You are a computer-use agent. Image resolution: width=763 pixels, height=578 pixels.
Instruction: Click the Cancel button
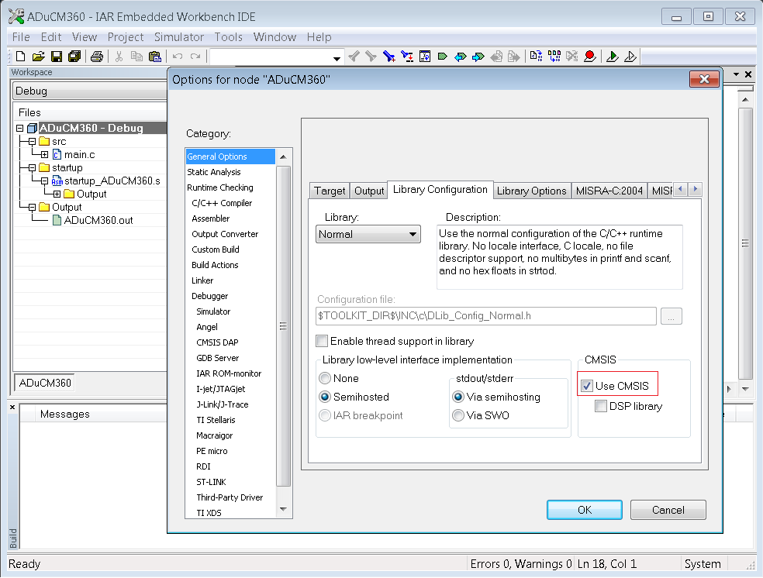tap(668, 510)
